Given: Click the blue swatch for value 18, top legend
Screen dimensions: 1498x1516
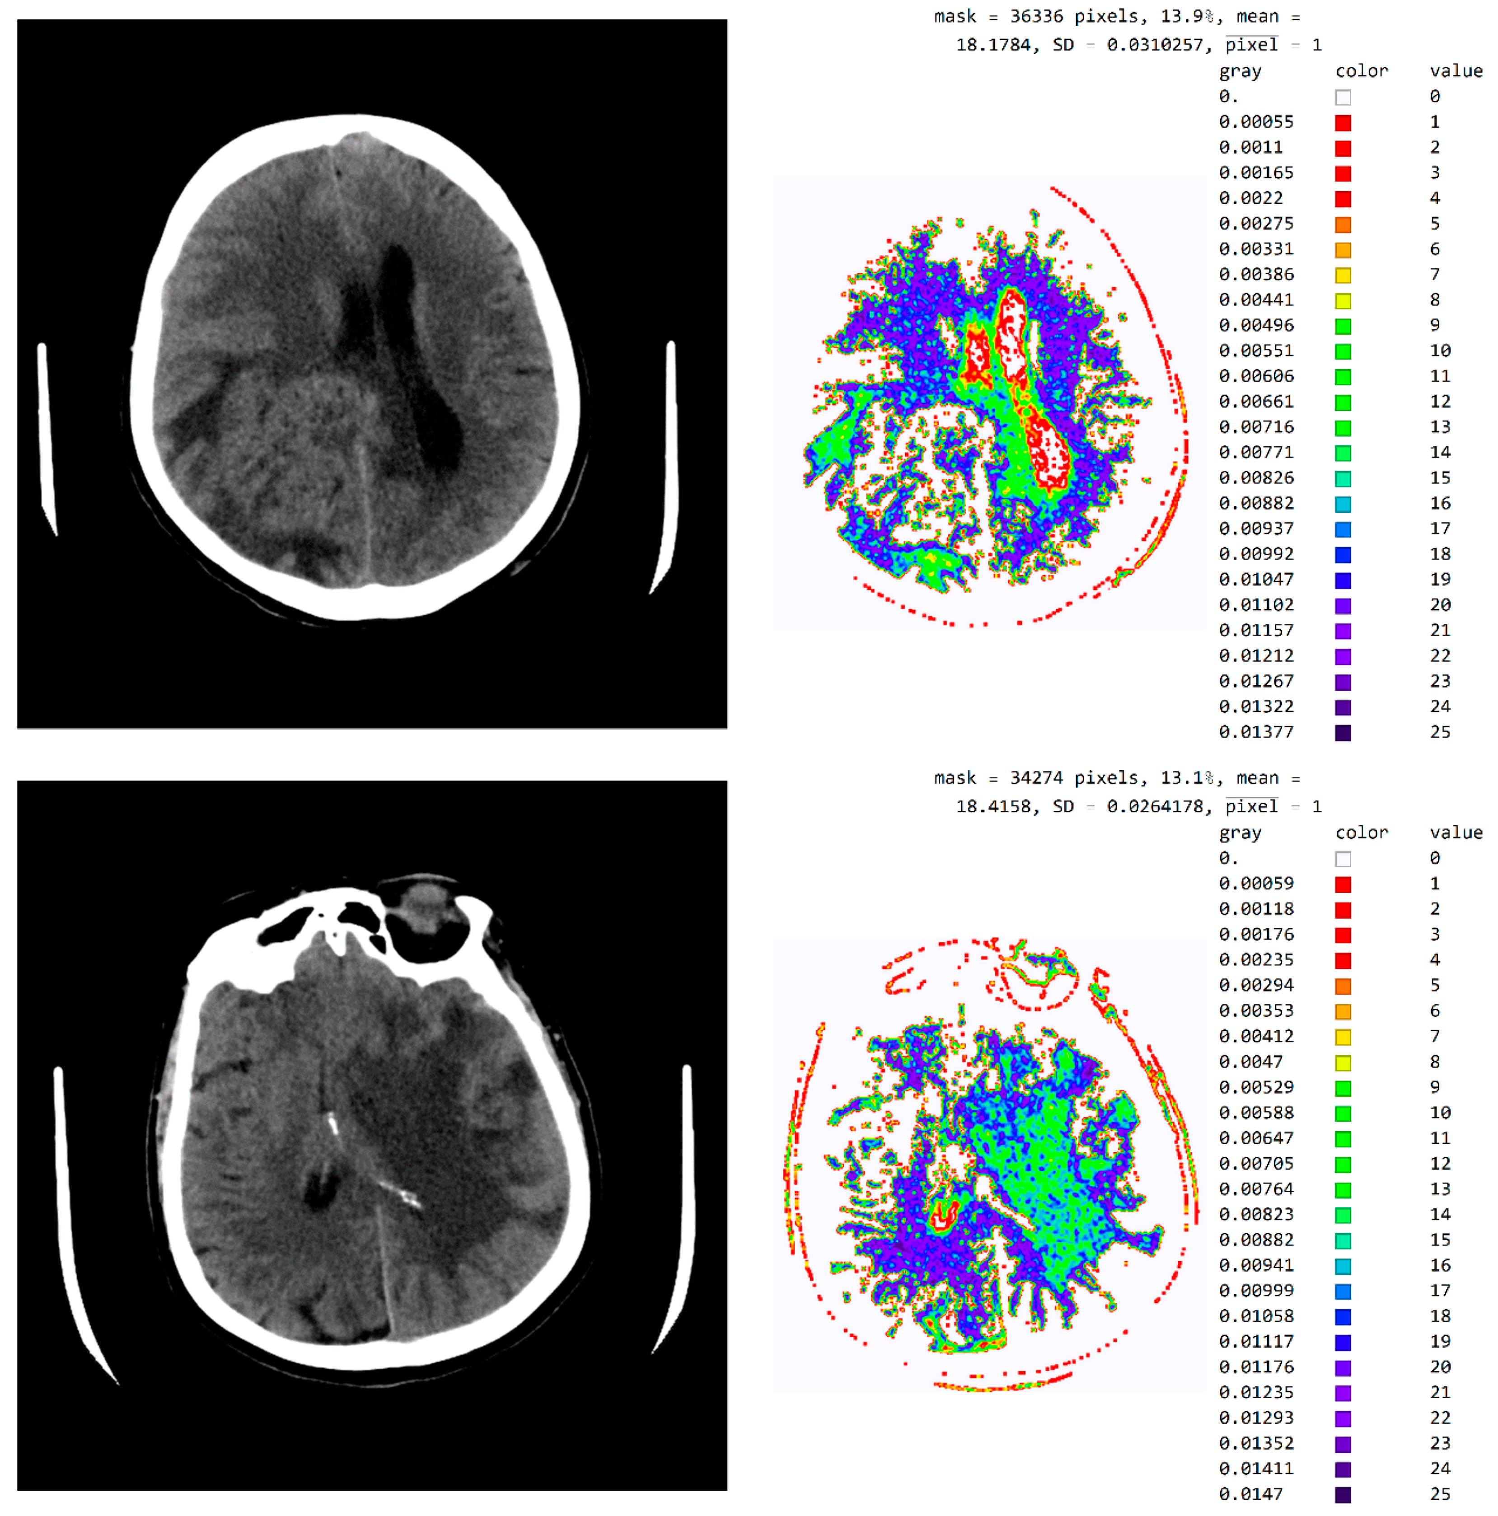Looking at the screenshot, I should click(1343, 555).
